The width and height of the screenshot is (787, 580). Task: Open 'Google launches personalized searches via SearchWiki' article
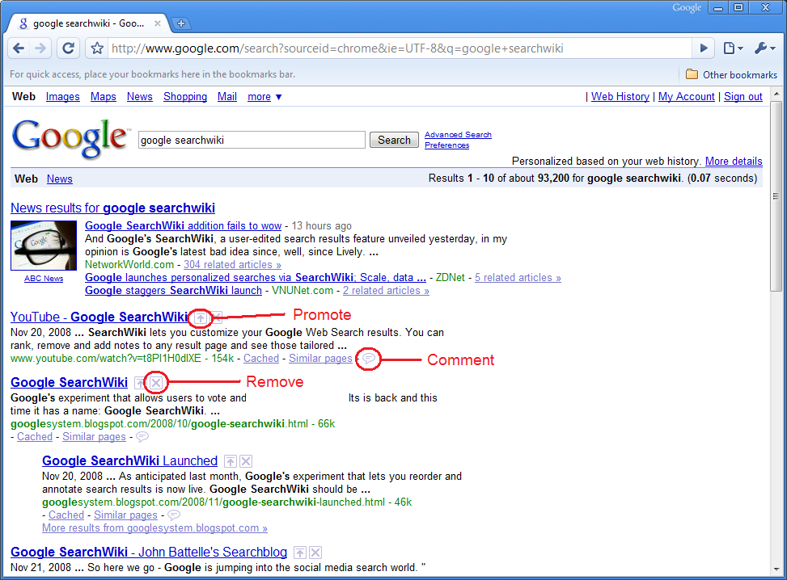tap(256, 278)
